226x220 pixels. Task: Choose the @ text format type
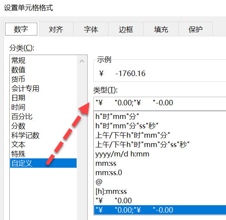(160, 182)
